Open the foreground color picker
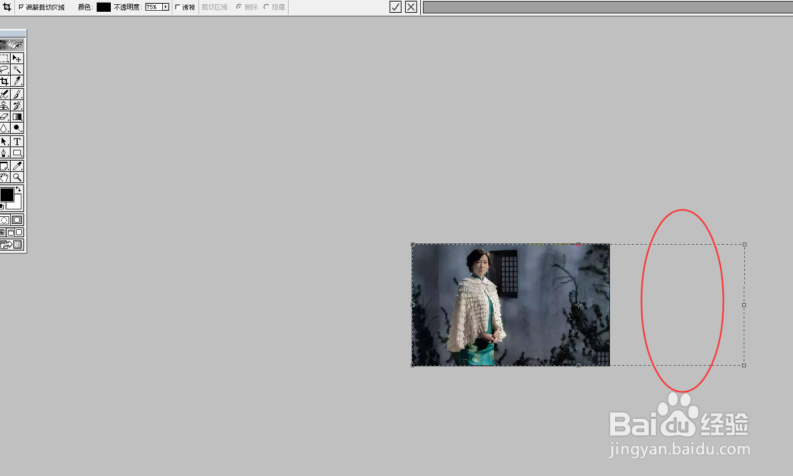Screen dimensions: 793x476 (x=6, y=194)
